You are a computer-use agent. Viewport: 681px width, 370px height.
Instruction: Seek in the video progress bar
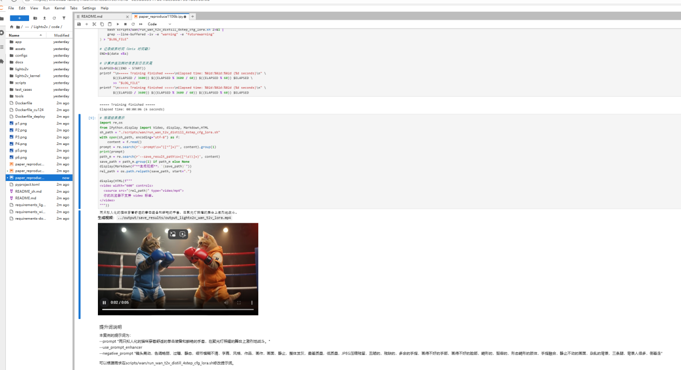click(178, 310)
